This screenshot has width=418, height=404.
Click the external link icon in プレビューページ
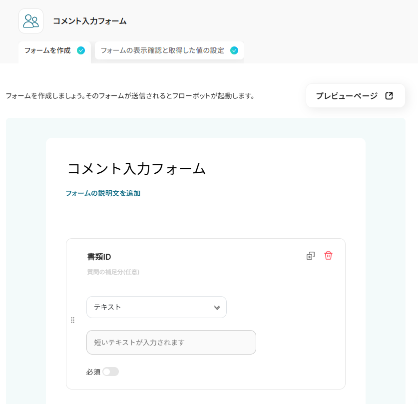(x=389, y=96)
